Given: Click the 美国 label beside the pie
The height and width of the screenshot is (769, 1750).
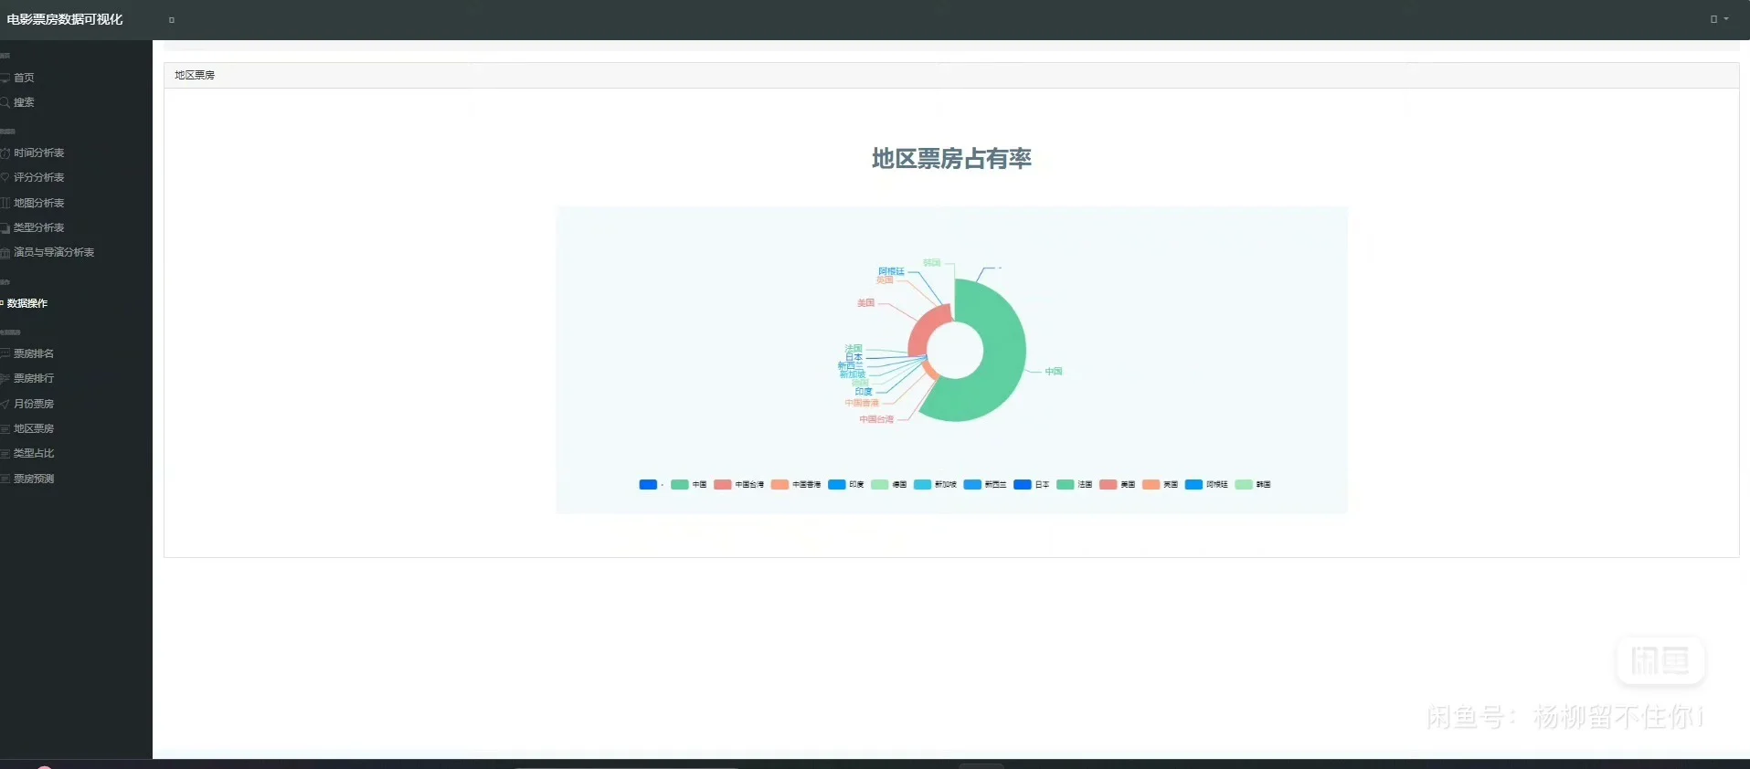Looking at the screenshot, I should (865, 302).
